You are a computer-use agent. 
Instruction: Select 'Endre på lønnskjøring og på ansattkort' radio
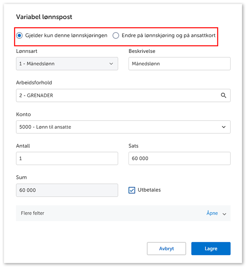116,35
